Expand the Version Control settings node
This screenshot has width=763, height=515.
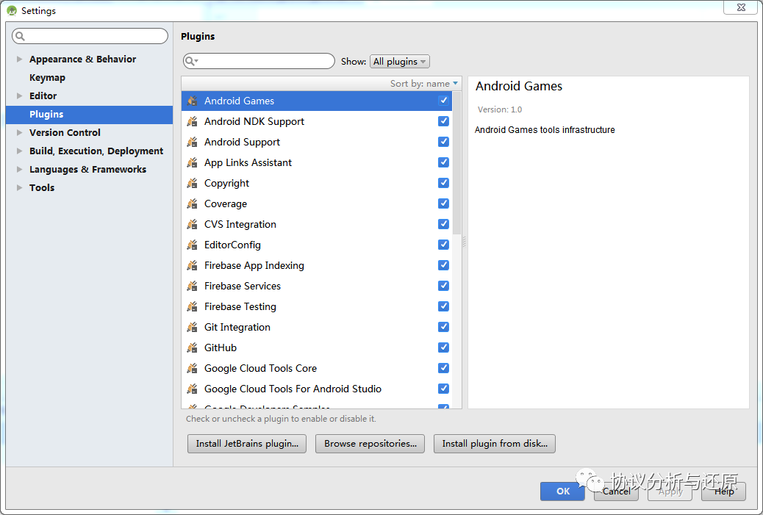19,133
